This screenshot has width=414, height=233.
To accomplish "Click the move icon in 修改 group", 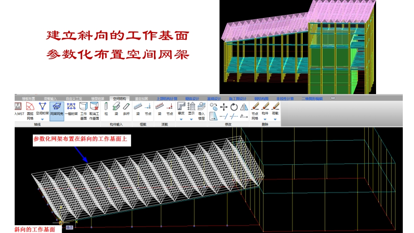I will (224, 107).
